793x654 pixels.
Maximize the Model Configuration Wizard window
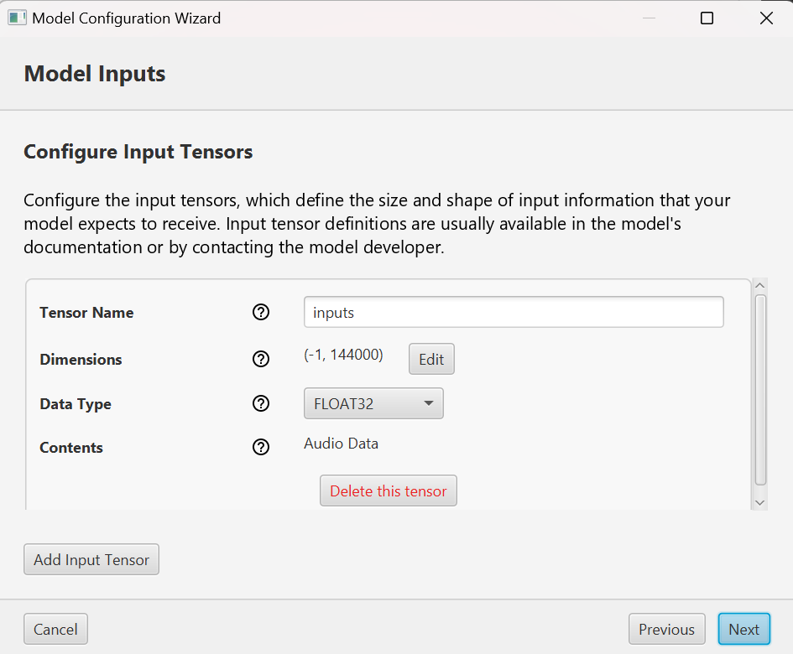(x=707, y=18)
